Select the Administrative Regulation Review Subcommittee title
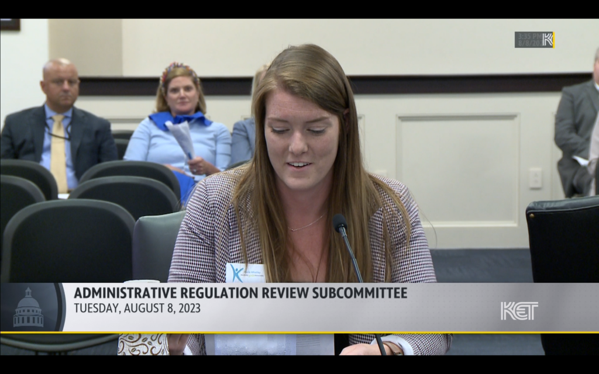This screenshot has width=599, height=374. tap(240, 293)
